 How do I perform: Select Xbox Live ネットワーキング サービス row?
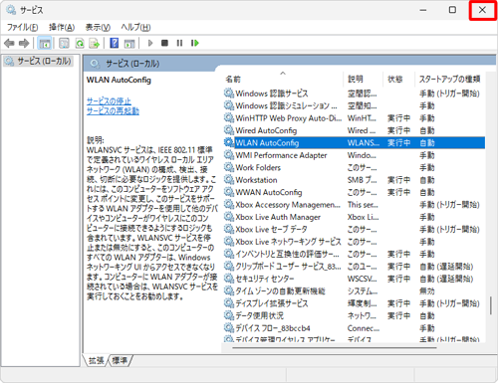click(x=354, y=242)
